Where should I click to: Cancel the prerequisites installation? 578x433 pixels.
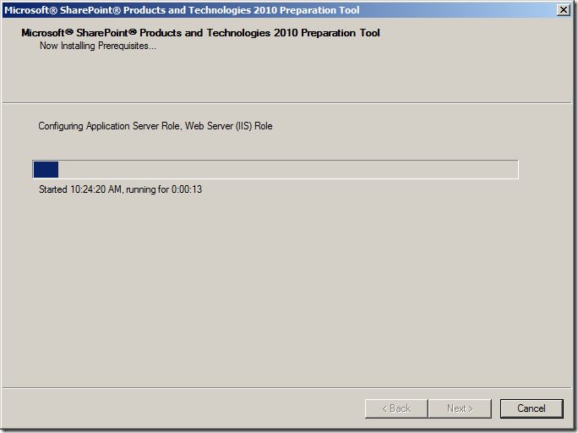tap(532, 408)
